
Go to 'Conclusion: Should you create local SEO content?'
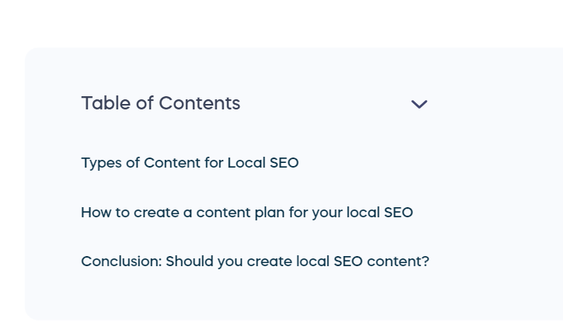point(255,262)
